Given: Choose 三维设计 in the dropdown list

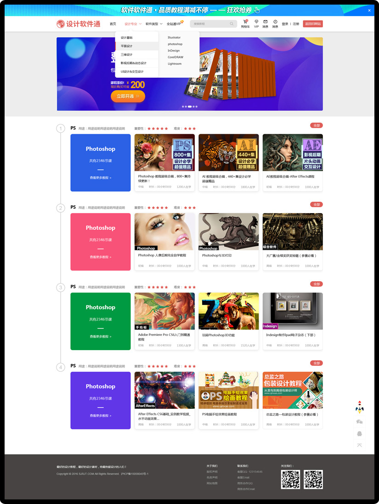Looking at the screenshot, I should [127, 55].
